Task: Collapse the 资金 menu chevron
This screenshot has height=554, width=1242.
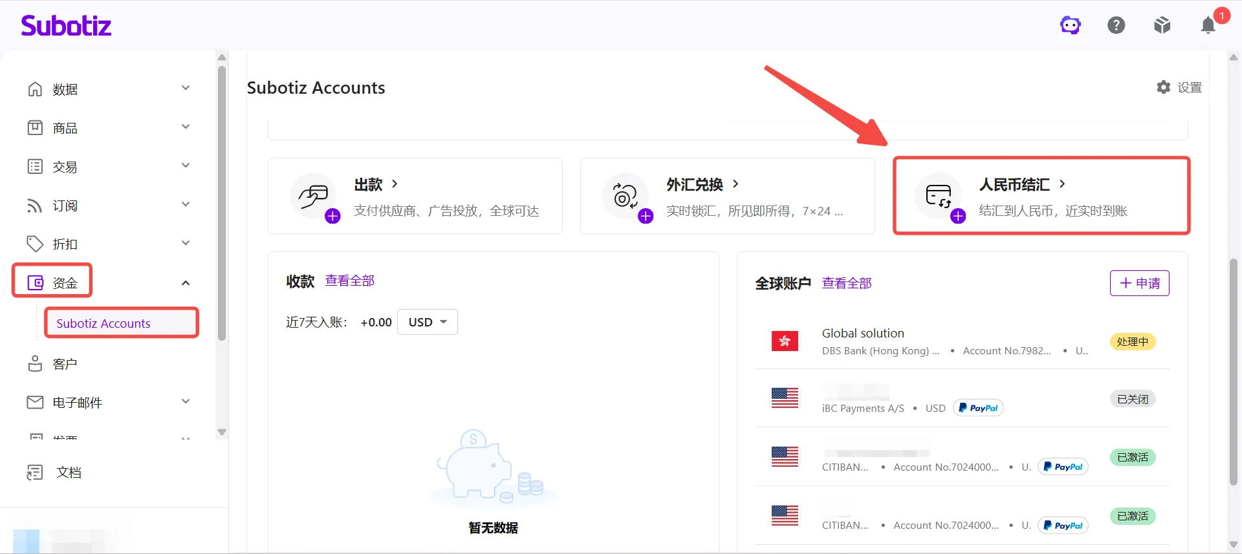Action: coord(186,282)
